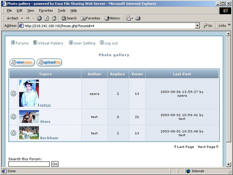Click the page icon in Address bar
Image resolution: width=233 pixels, height=175 pixels.
pyautogui.click(x=21, y=26)
